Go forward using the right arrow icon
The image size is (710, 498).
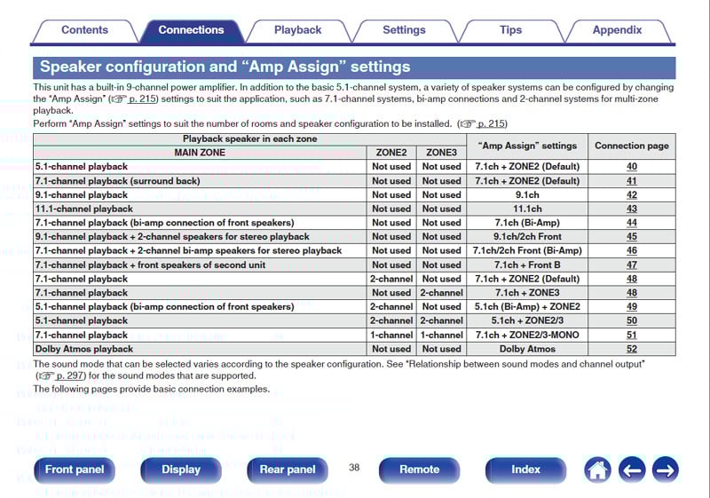click(x=664, y=470)
